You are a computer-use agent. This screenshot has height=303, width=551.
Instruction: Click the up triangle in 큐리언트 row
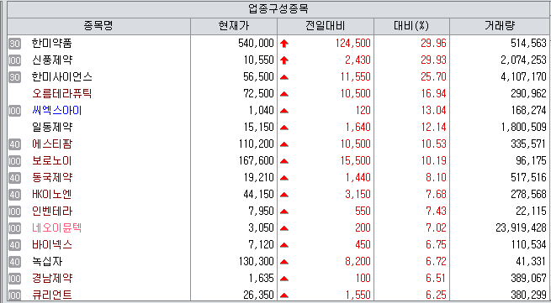tap(284, 295)
